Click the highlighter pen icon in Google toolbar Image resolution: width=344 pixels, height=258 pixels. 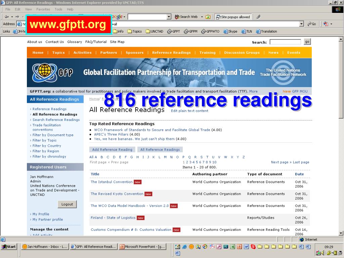pos(258,17)
